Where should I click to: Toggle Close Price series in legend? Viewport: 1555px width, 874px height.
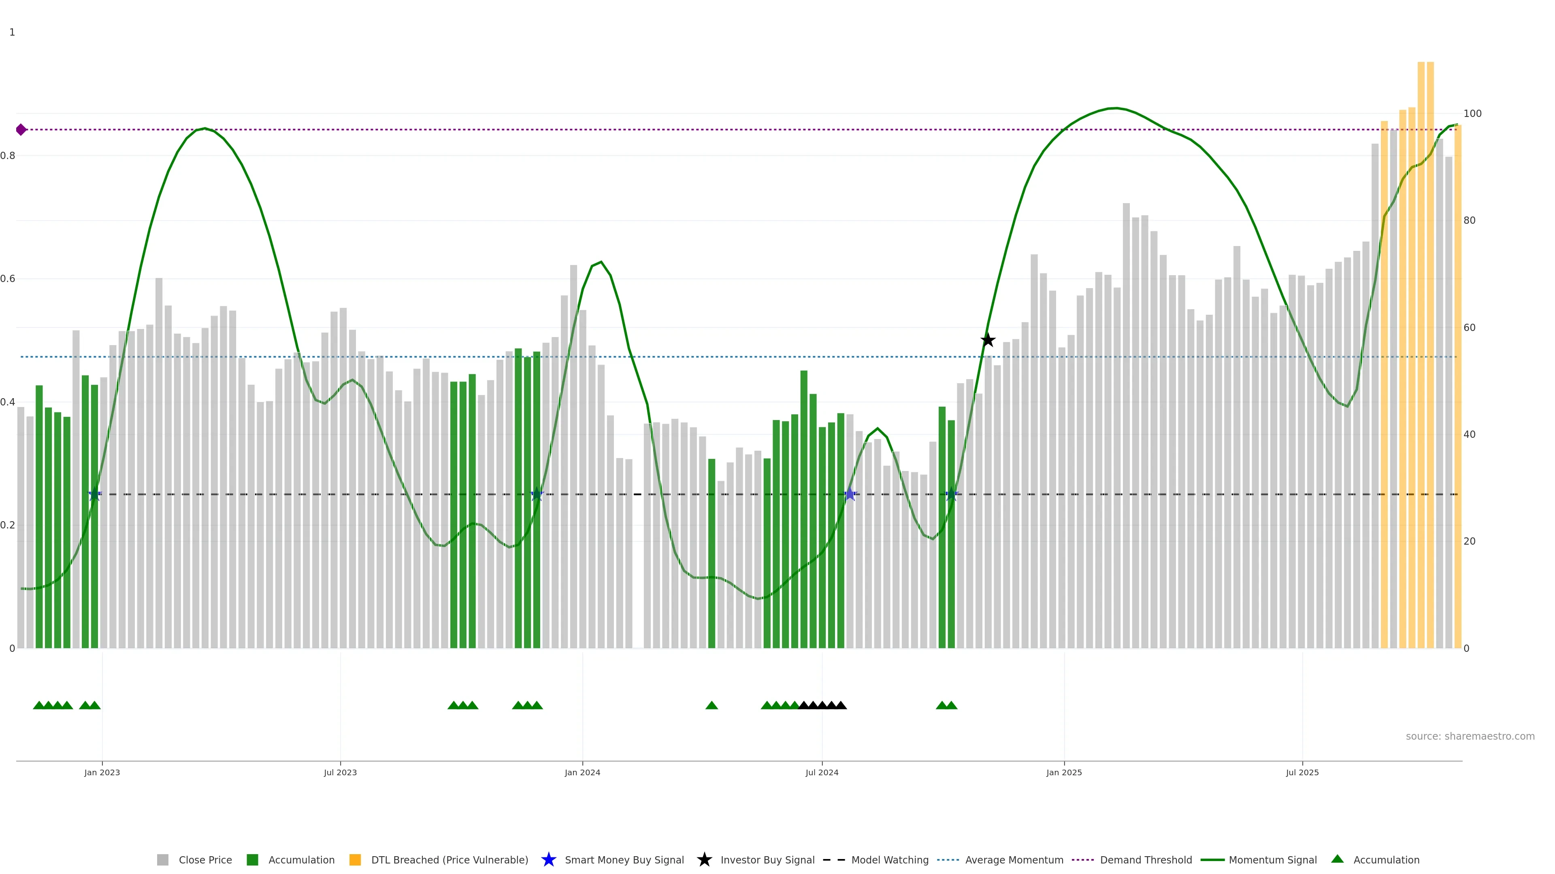tap(204, 860)
